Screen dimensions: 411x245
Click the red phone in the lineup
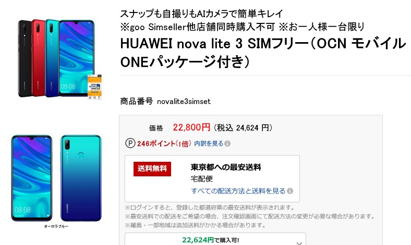(38, 58)
